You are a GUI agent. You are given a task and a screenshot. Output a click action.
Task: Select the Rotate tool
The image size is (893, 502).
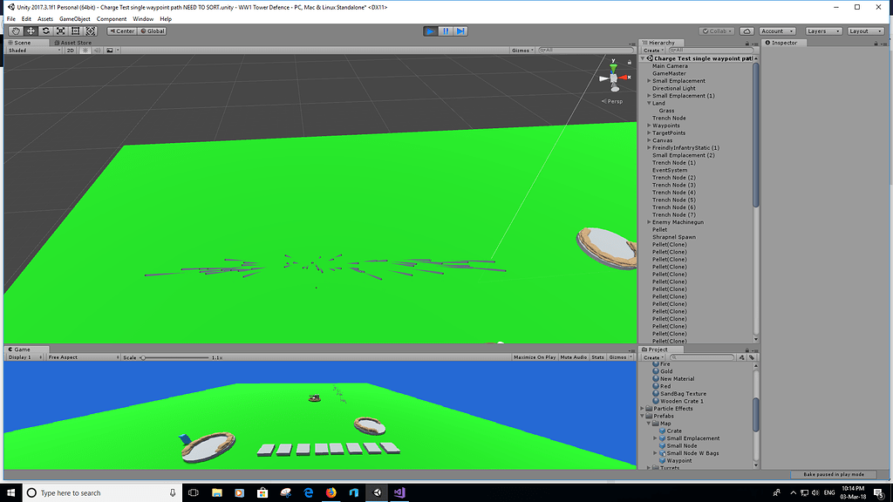point(44,31)
